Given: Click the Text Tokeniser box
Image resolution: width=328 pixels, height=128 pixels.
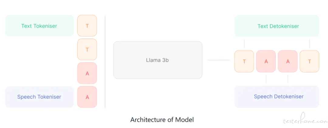Looking at the screenshot, I should (39, 26).
